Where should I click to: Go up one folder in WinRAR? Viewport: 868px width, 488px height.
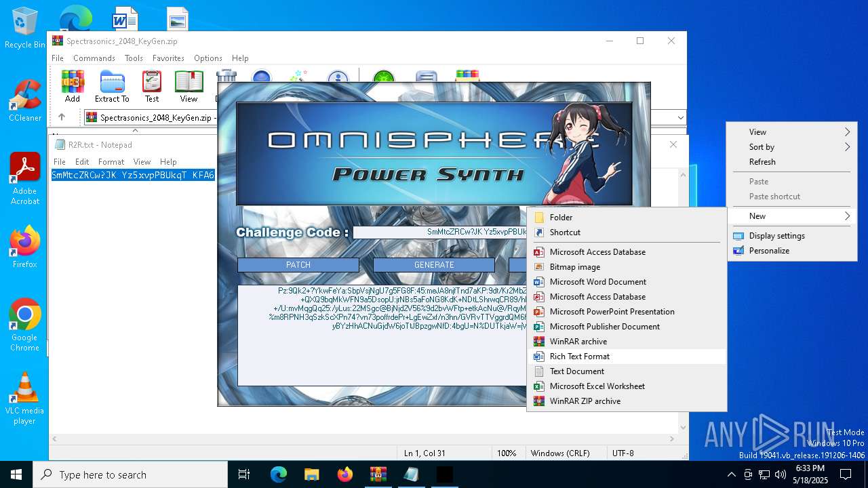point(62,117)
